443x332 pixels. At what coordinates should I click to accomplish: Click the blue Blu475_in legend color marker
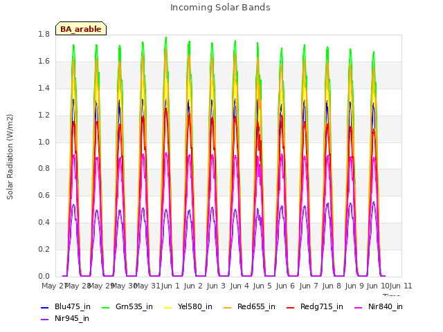[x=45, y=307]
